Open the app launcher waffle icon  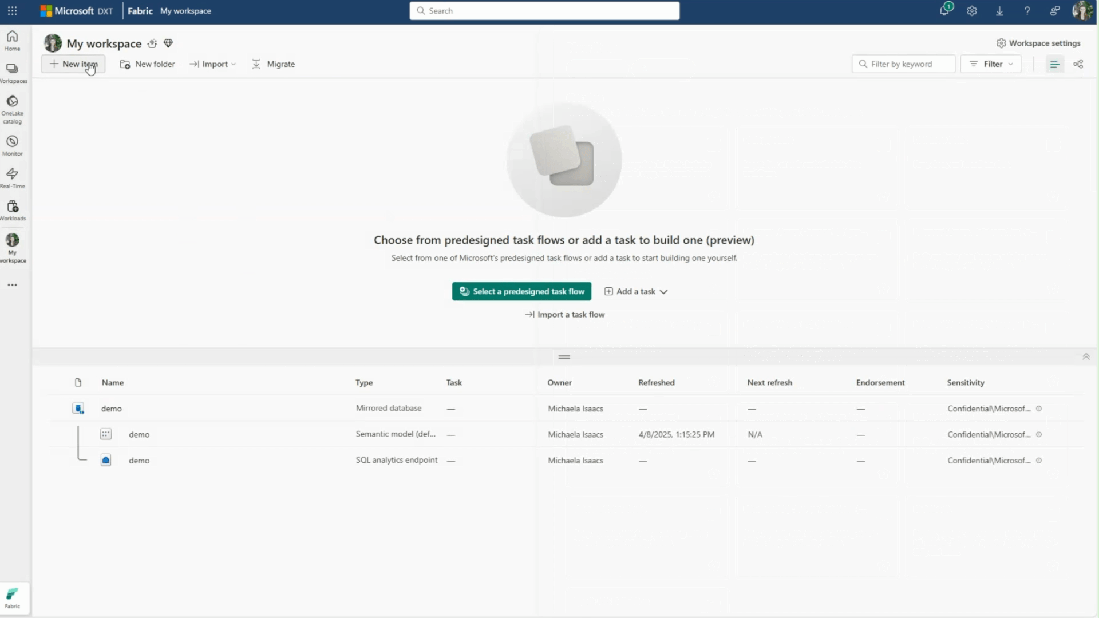(x=12, y=11)
